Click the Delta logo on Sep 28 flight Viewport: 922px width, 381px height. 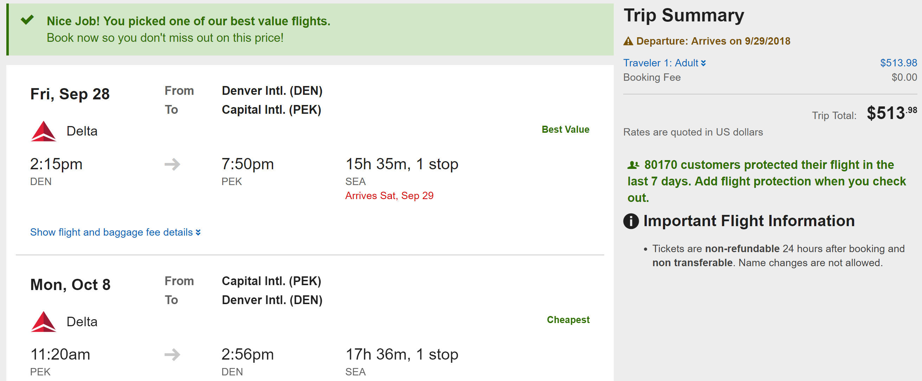coord(43,131)
